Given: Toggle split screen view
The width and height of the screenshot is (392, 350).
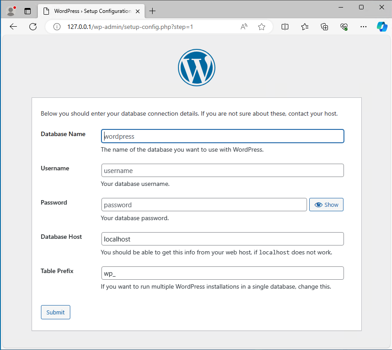Looking at the screenshot, I should coord(285,27).
